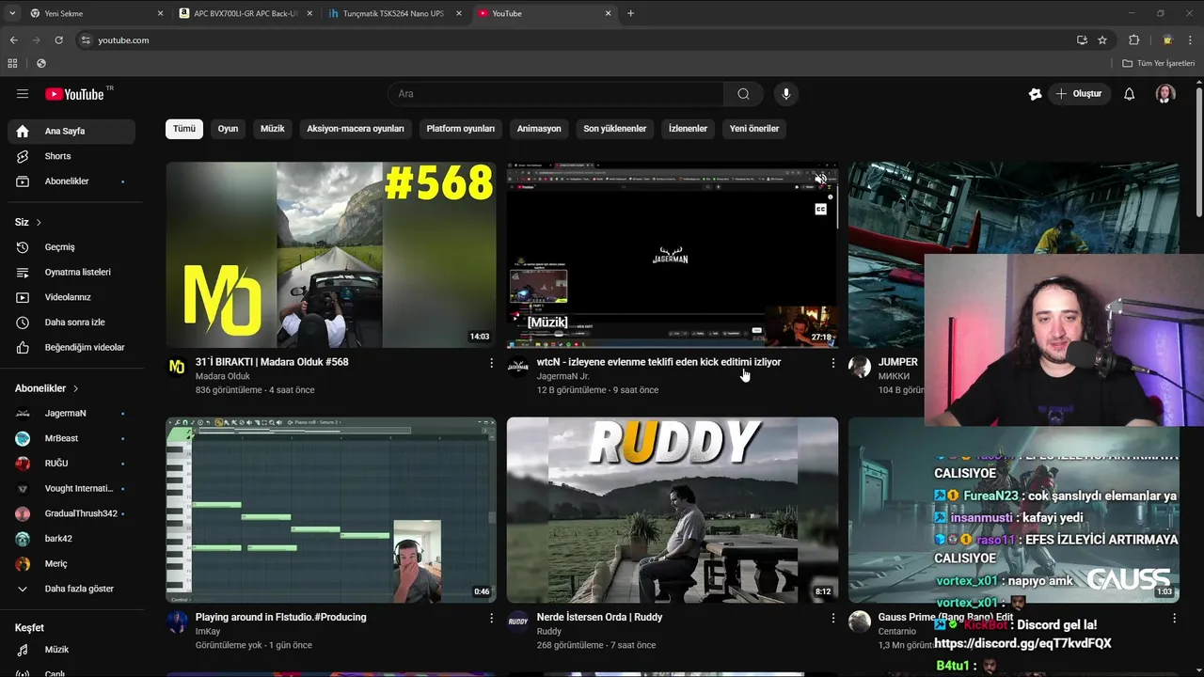Screen dimensions: 1204x677
Task: Open JagermaN subscription channel
Action: click(x=71, y=414)
